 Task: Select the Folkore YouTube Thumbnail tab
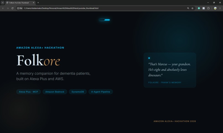(x=20, y=2)
